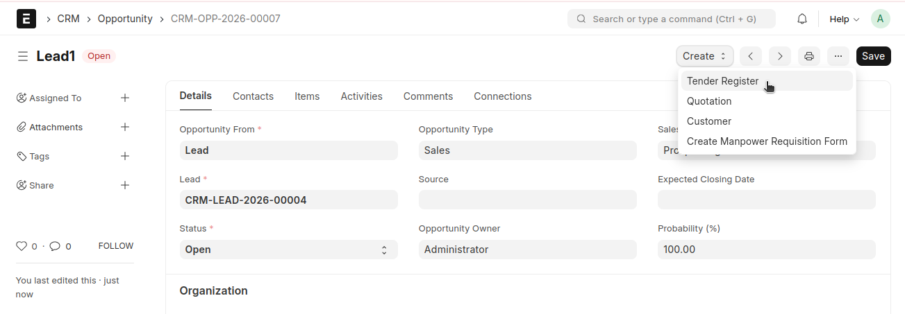Open the Activities tab
This screenshot has width=905, height=314.
pyautogui.click(x=361, y=96)
